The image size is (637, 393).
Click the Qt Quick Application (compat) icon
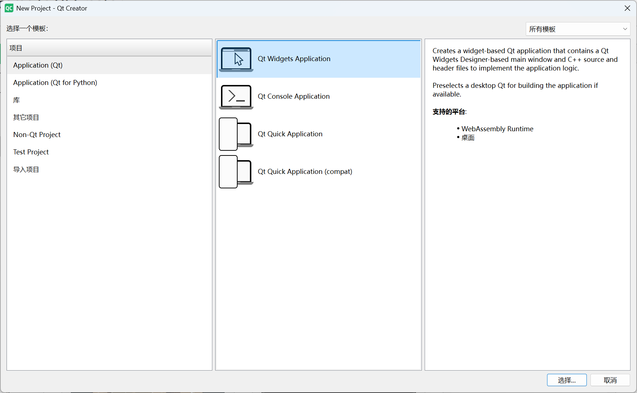tap(236, 172)
